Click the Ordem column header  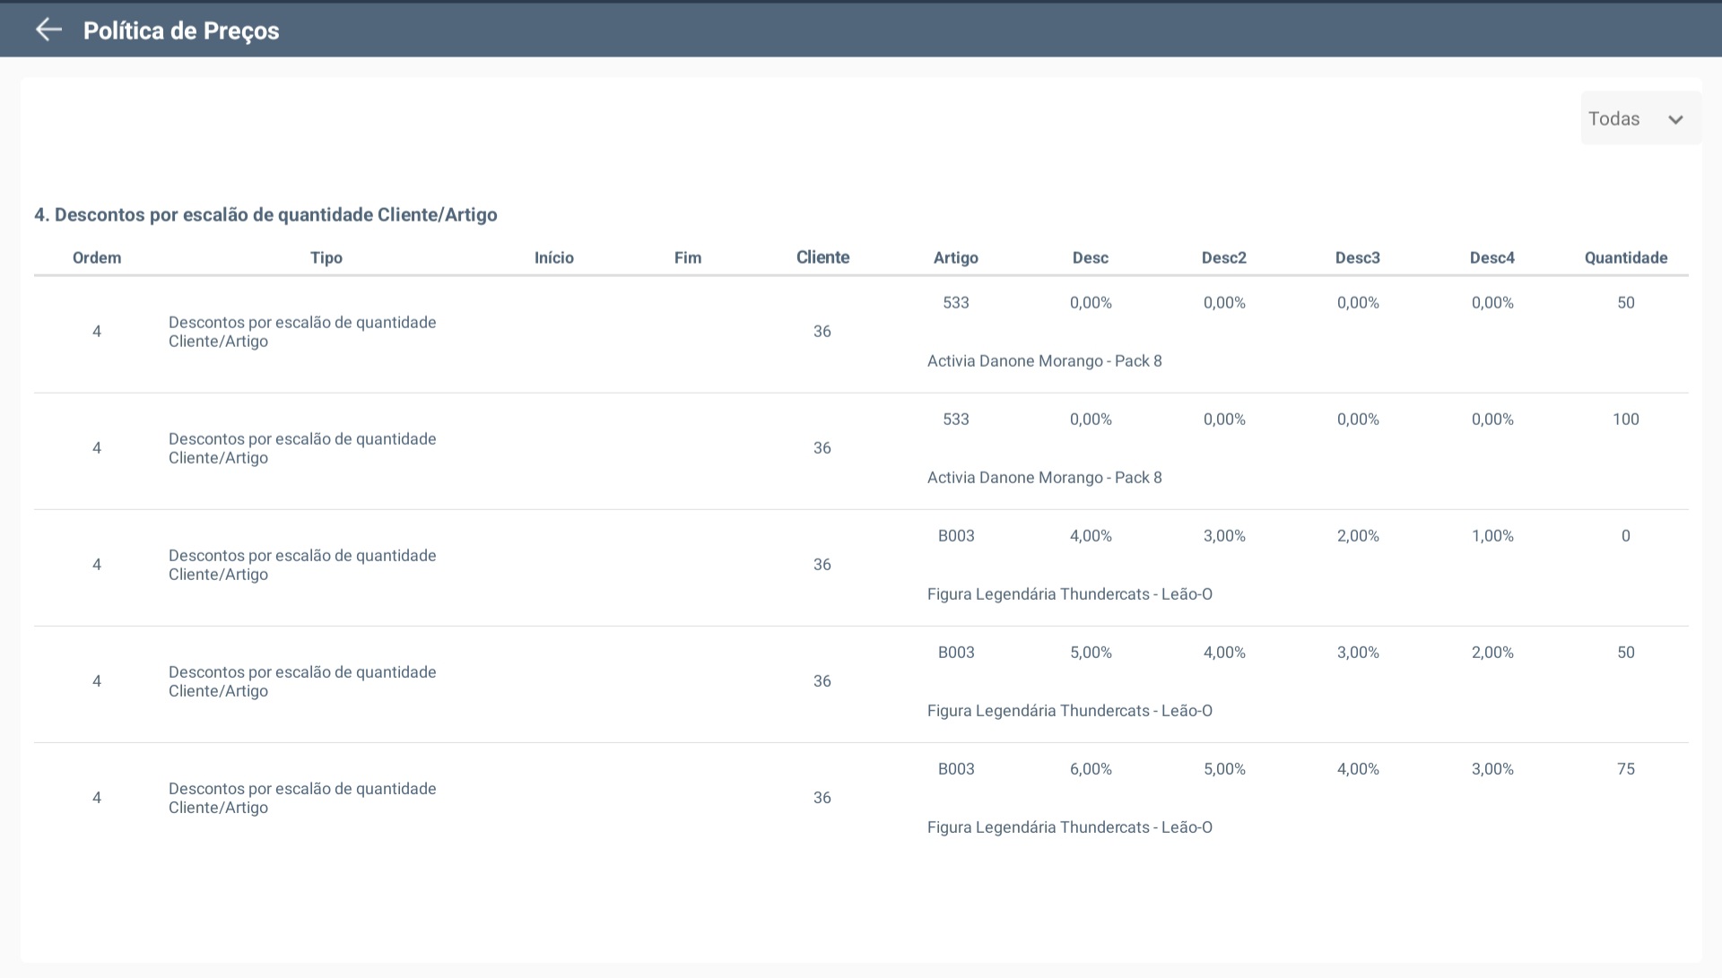click(x=97, y=257)
